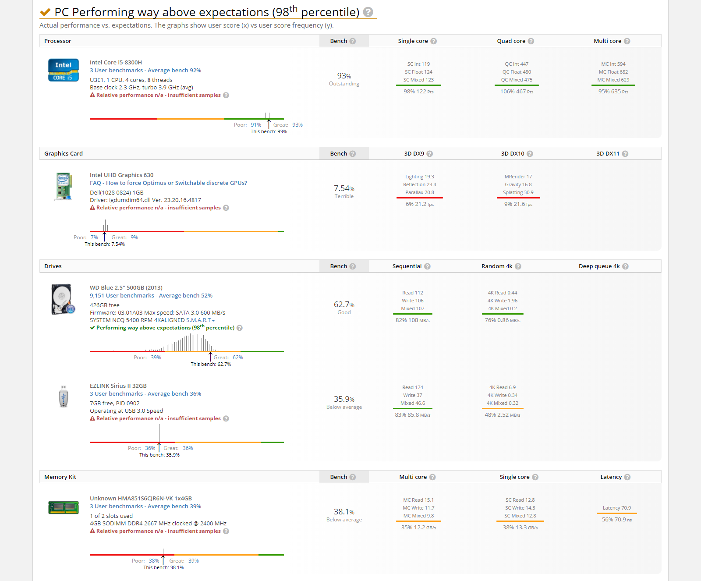Click the green memory module image

click(x=64, y=507)
